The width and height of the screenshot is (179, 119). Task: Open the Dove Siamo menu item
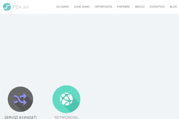coord(82,7)
